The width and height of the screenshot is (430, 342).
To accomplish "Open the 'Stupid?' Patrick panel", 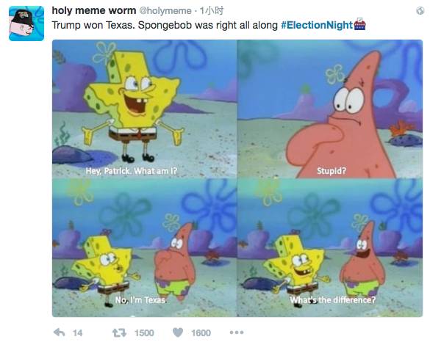I will tap(330, 109).
